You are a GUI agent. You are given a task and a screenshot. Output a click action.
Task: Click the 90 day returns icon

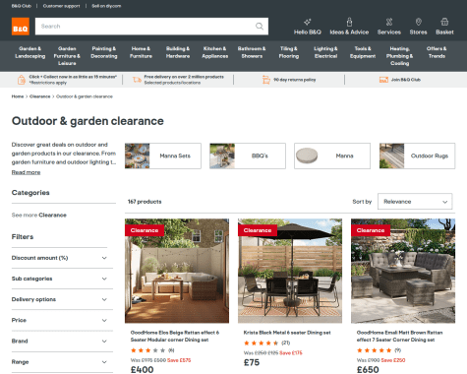[266, 80]
